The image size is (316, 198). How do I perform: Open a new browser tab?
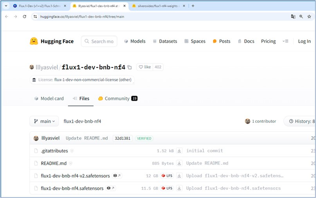tap(193, 6)
